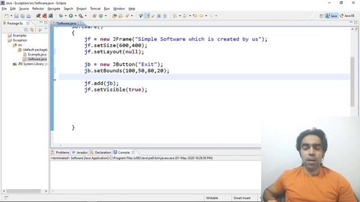
Task: Switch to the Java EE perspective
Action: pos(347,16)
